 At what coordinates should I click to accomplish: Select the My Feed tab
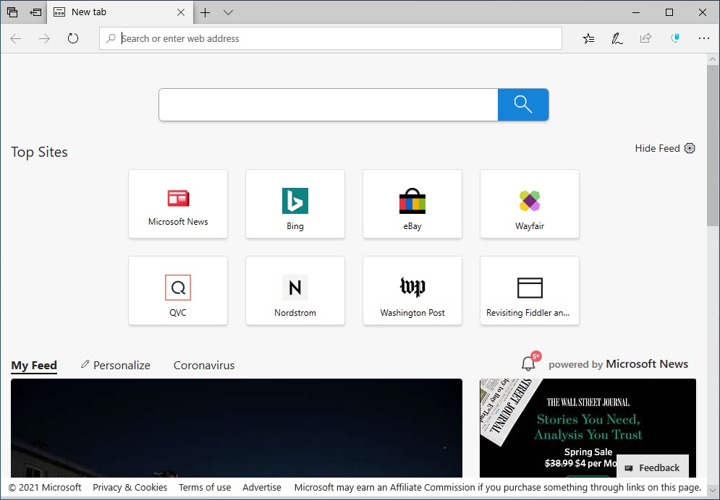tap(34, 366)
